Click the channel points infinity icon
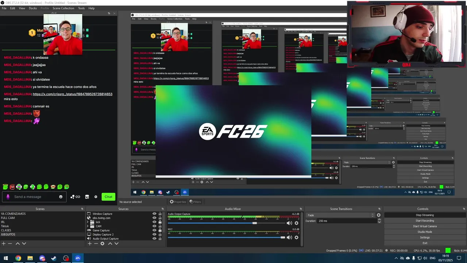The image size is (467, 263). 75,197
